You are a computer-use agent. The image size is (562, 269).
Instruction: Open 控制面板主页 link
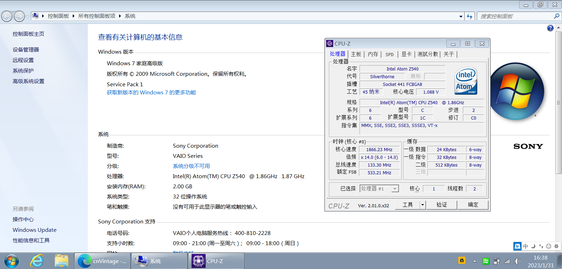click(x=28, y=34)
